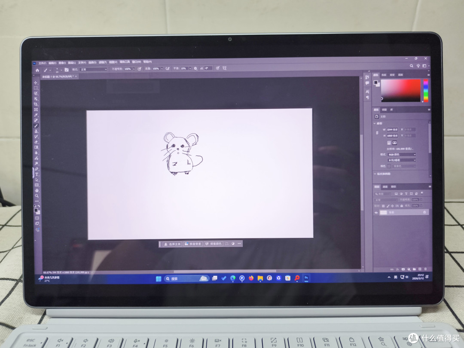The image size is (464, 348).
Task: Open the Layer menu
Action: (x=72, y=63)
